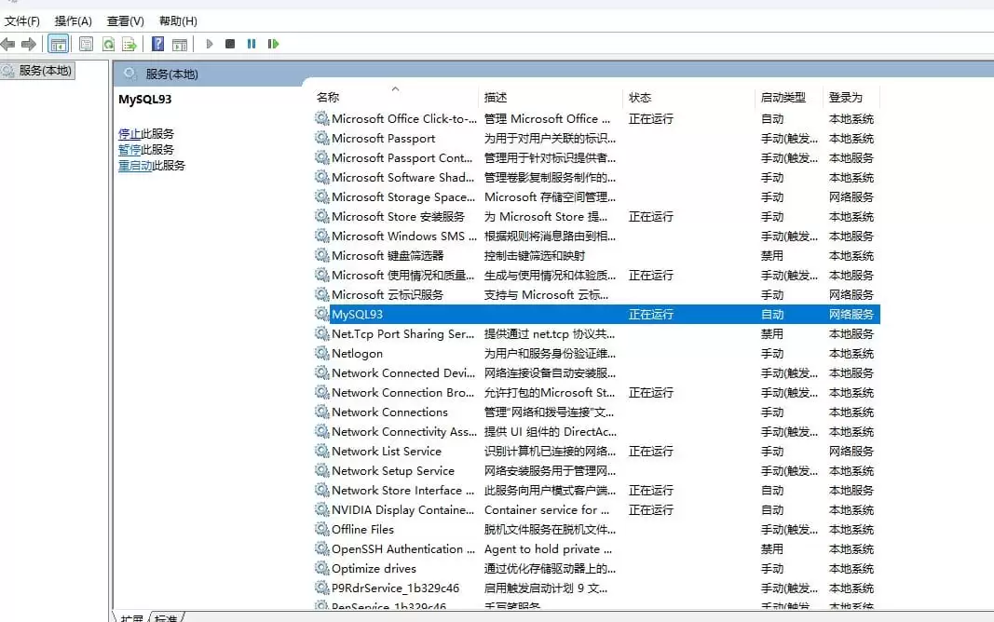Select Microsoft Software Shadow Copy service name
Screen dimensions: 994x622
[x=402, y=177]
